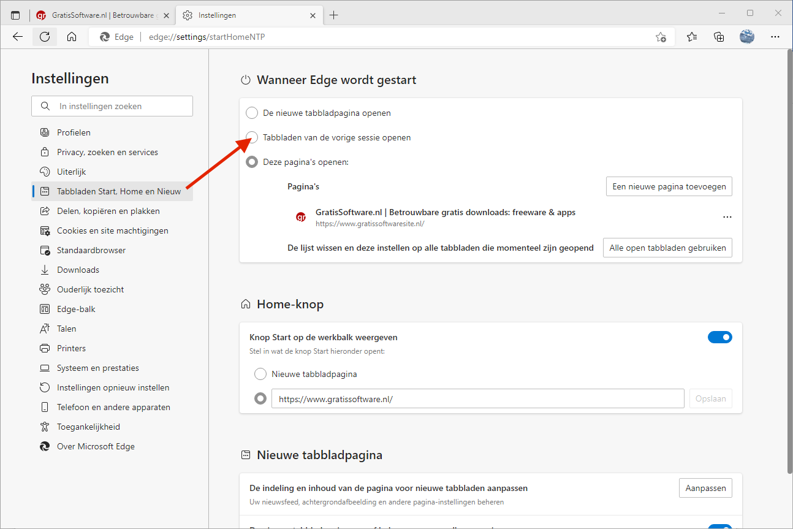Open the tab actions menu icon
The width and height of the screenshot is (793, 529).
click(x=15, y=15)
